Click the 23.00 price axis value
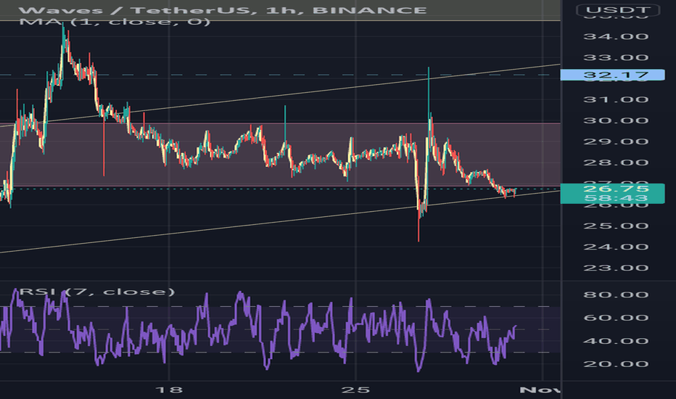Screen dimensions: 676x399 616,268
